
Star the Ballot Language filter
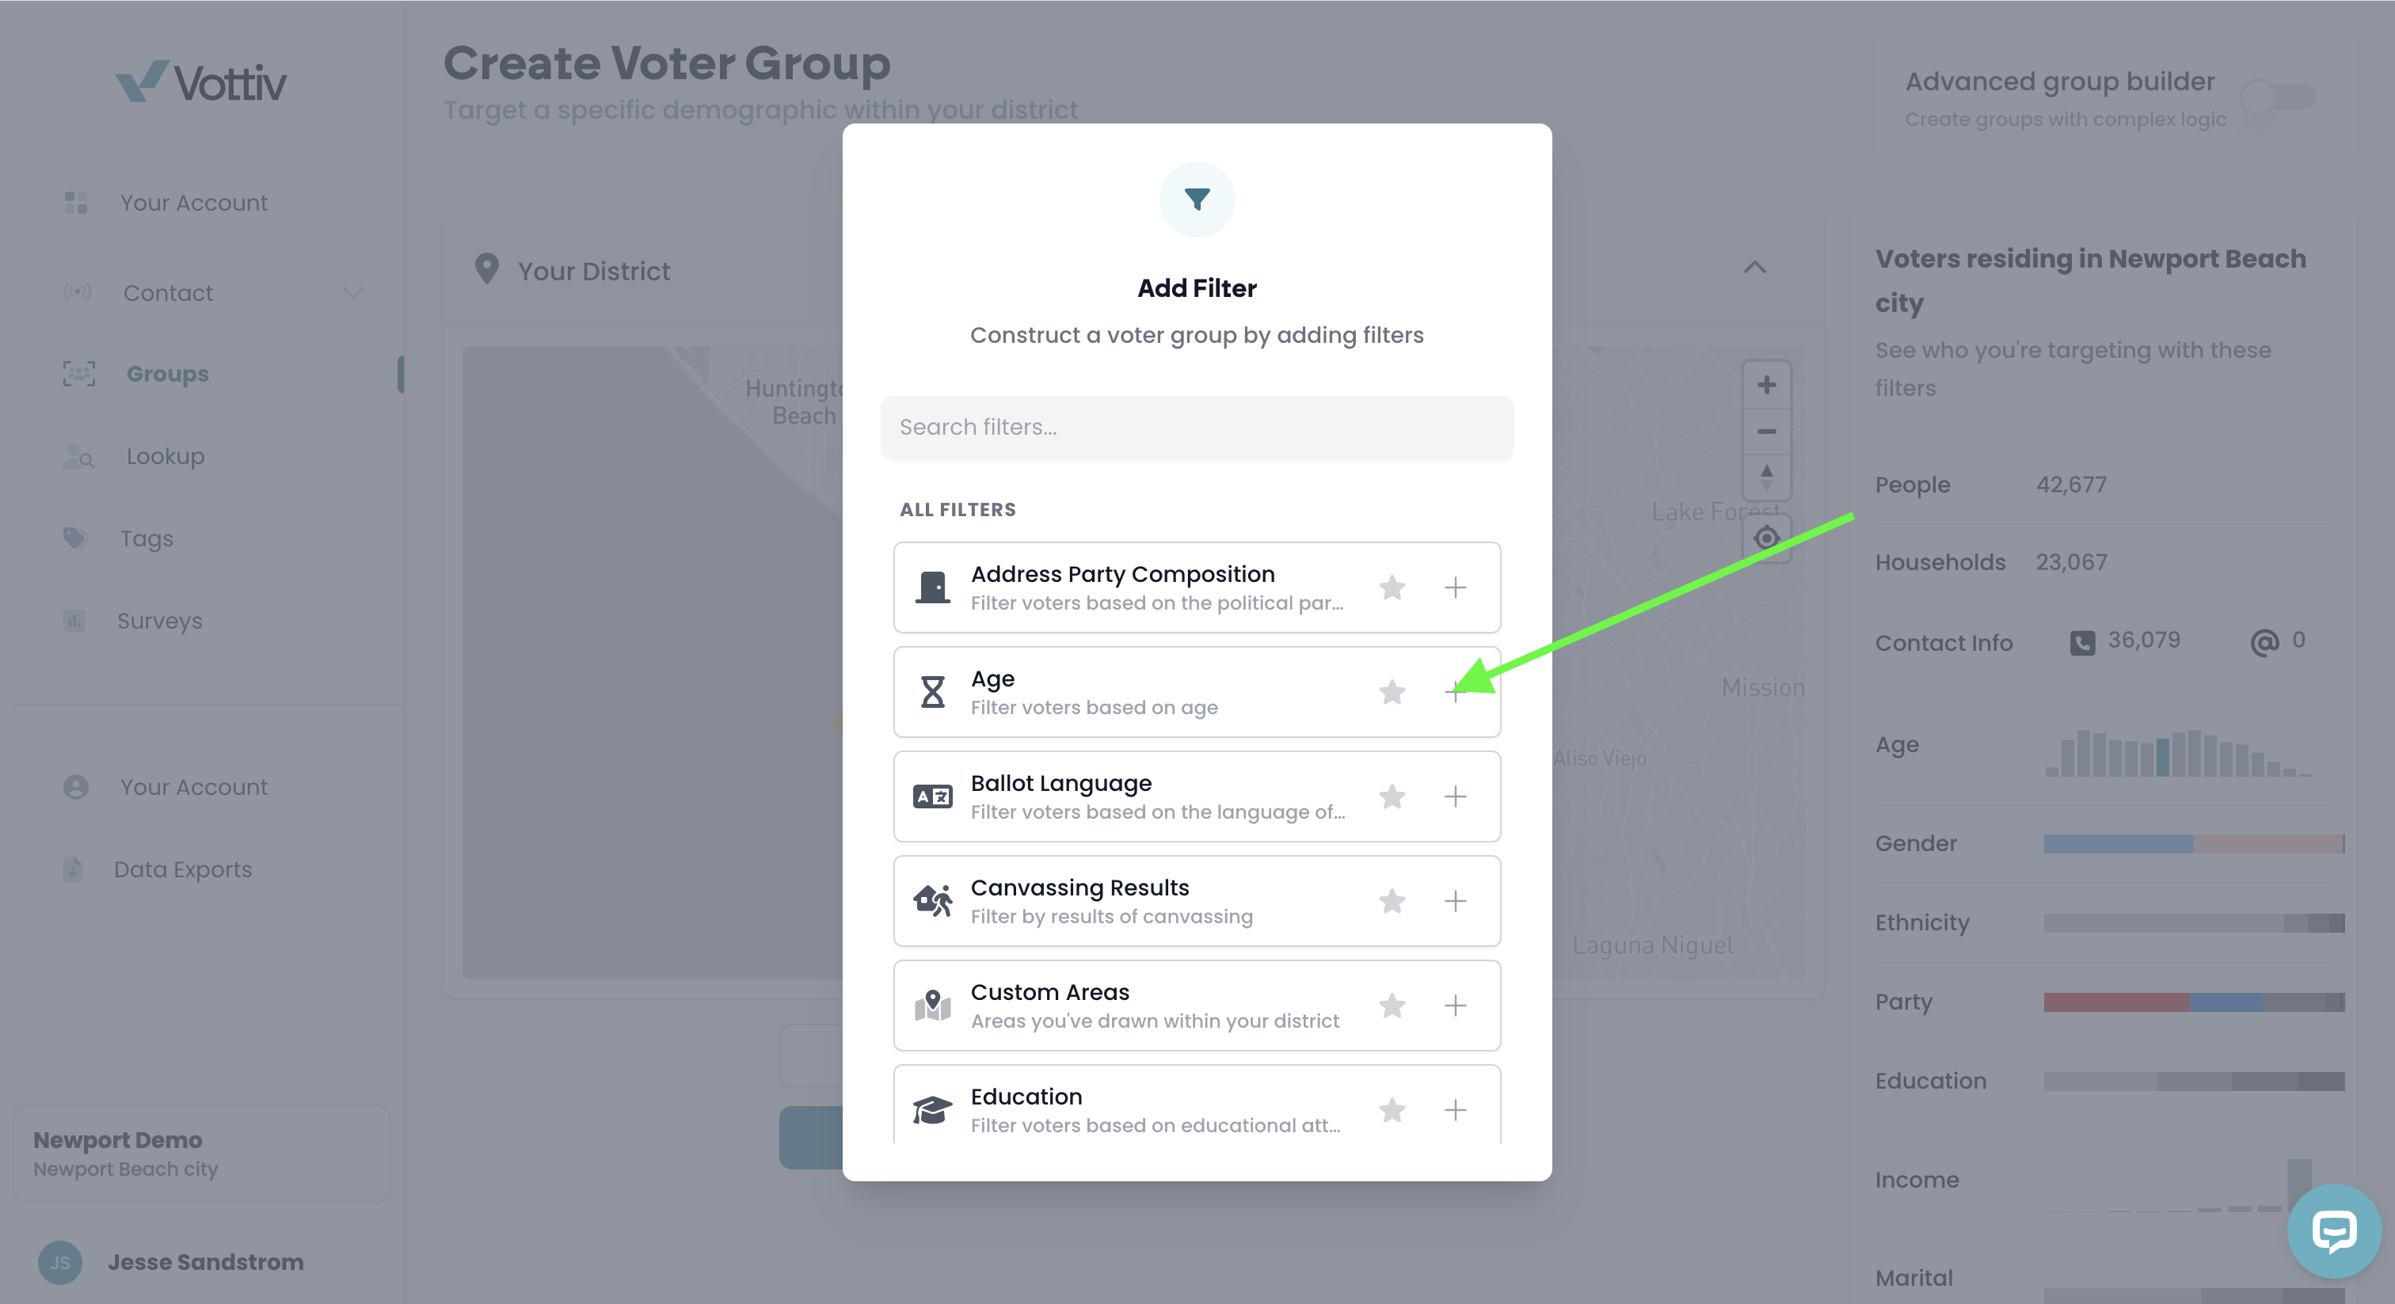[1392, 796]
